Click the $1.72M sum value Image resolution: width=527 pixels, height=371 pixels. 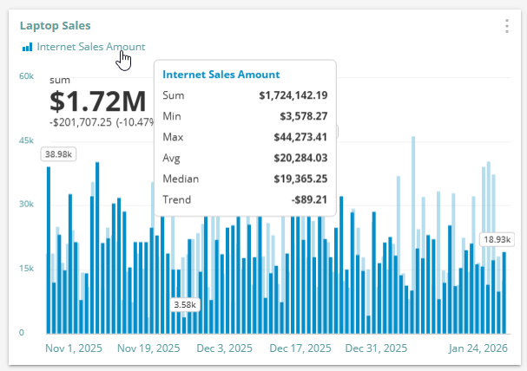(96, 101)
